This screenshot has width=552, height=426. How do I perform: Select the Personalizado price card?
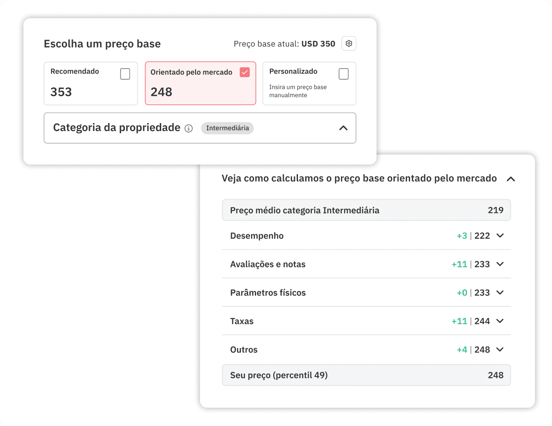[x=309, y=83]
